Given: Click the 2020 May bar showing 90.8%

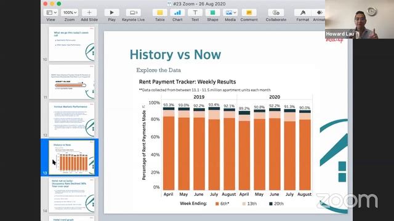Looking at the screenshot, I should pyautogui.click(x=260, y=150).
